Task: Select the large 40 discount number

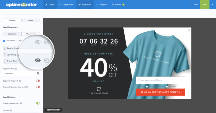Action: (94, 68)
